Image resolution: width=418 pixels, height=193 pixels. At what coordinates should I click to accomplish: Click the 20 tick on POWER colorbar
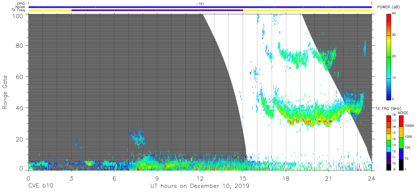[394, 56]
